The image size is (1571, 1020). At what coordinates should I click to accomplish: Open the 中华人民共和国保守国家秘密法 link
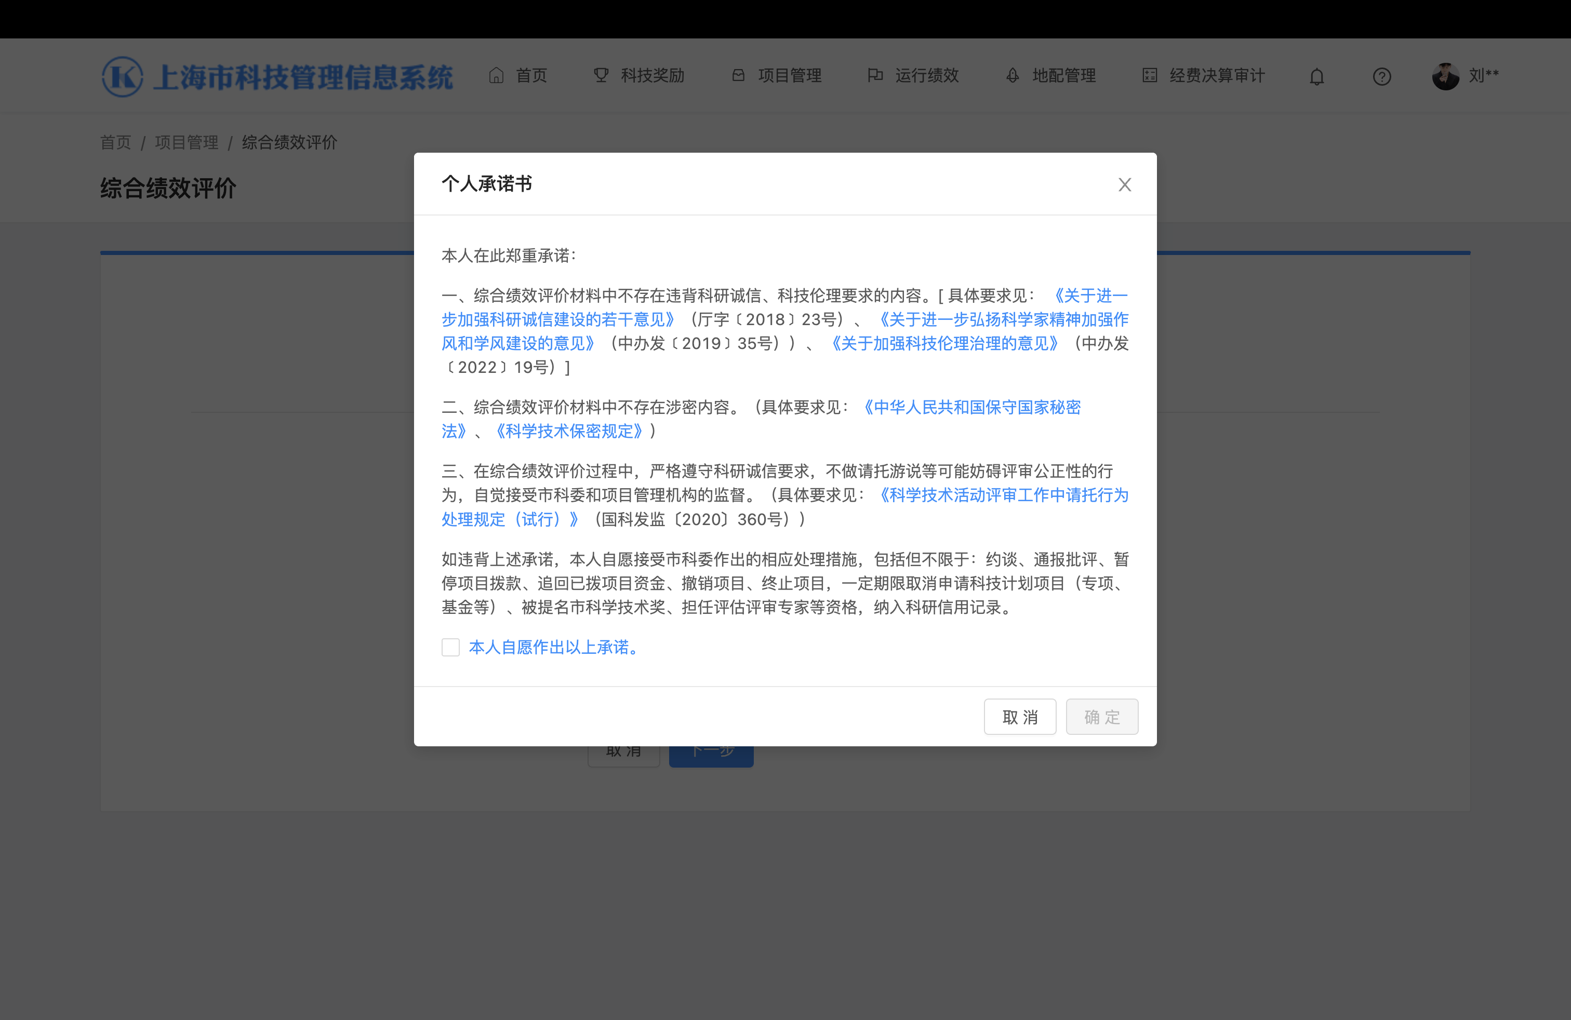click(761, 419)
